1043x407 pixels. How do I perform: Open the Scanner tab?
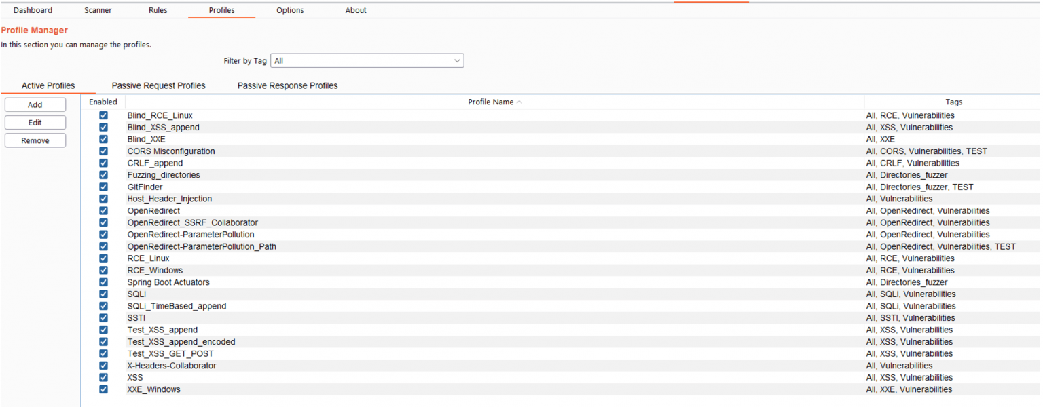(x=98, y=10)
